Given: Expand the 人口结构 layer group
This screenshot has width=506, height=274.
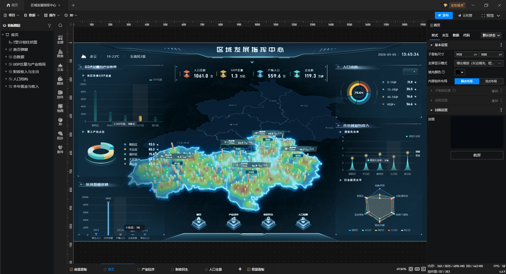Looking at the screenshot, I should click(x=6, y=79).
